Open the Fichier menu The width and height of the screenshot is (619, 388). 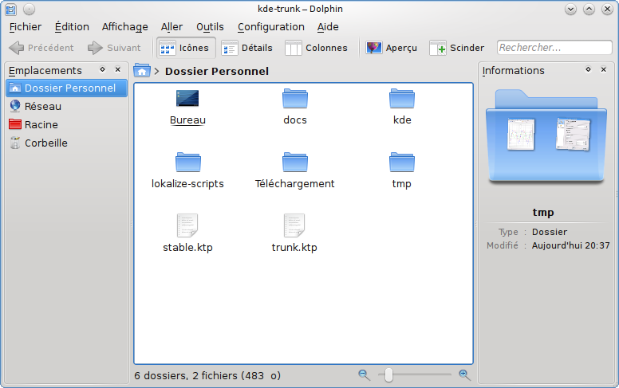coord(26,26)
